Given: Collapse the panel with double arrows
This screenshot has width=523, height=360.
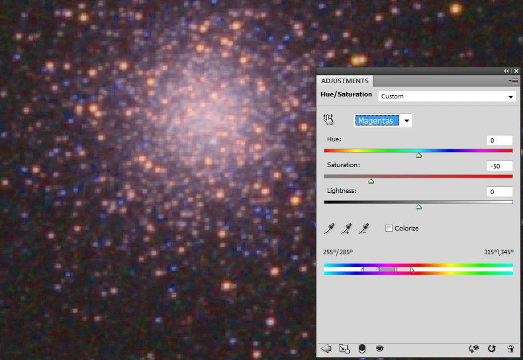Looking at the screenshot, I should coord(506,71).
